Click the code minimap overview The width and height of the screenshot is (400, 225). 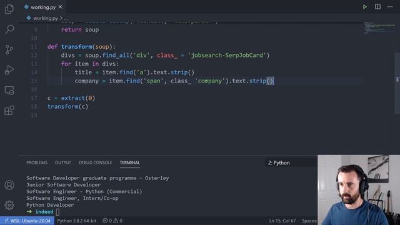(379, 27)
